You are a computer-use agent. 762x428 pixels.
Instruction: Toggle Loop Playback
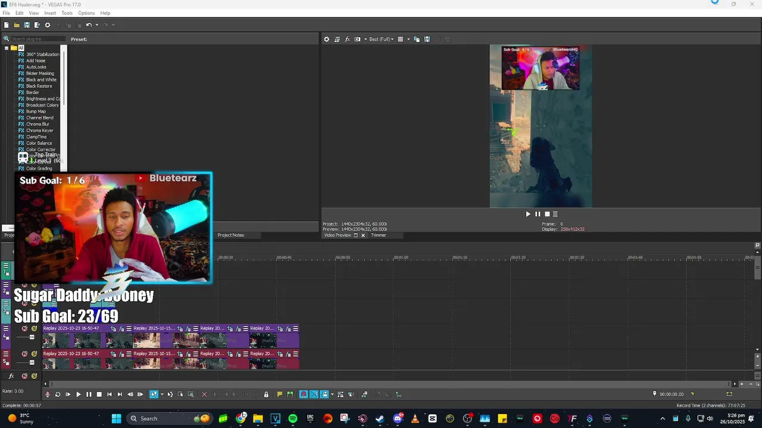[58, 394]
